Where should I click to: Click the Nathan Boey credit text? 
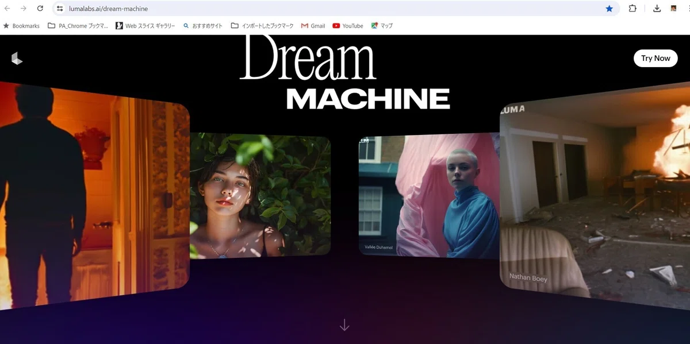coord(528,278)
